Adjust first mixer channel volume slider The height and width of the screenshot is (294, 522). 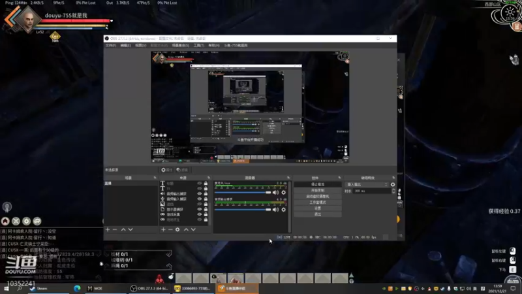click(x=243, y=192)
